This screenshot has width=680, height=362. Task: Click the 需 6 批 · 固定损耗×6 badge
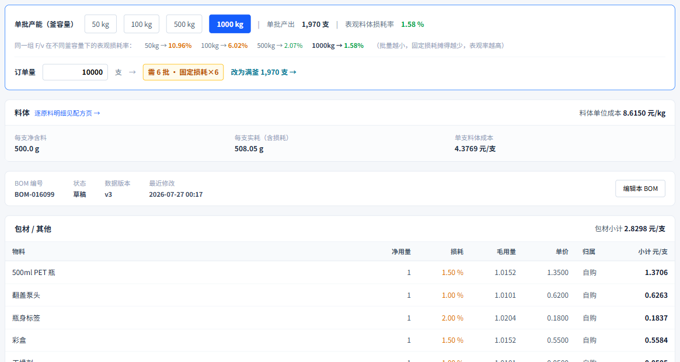pos(183,72)
